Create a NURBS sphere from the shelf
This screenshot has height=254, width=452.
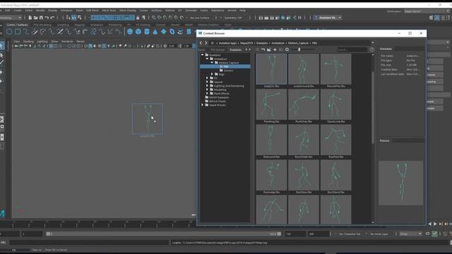tap(130, 32)
